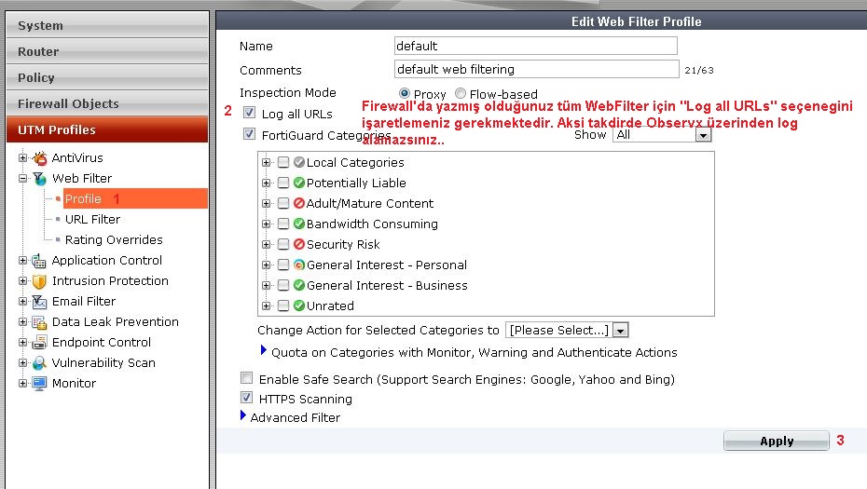Click the Vulnerability Scan icon

tap(39, 363)
